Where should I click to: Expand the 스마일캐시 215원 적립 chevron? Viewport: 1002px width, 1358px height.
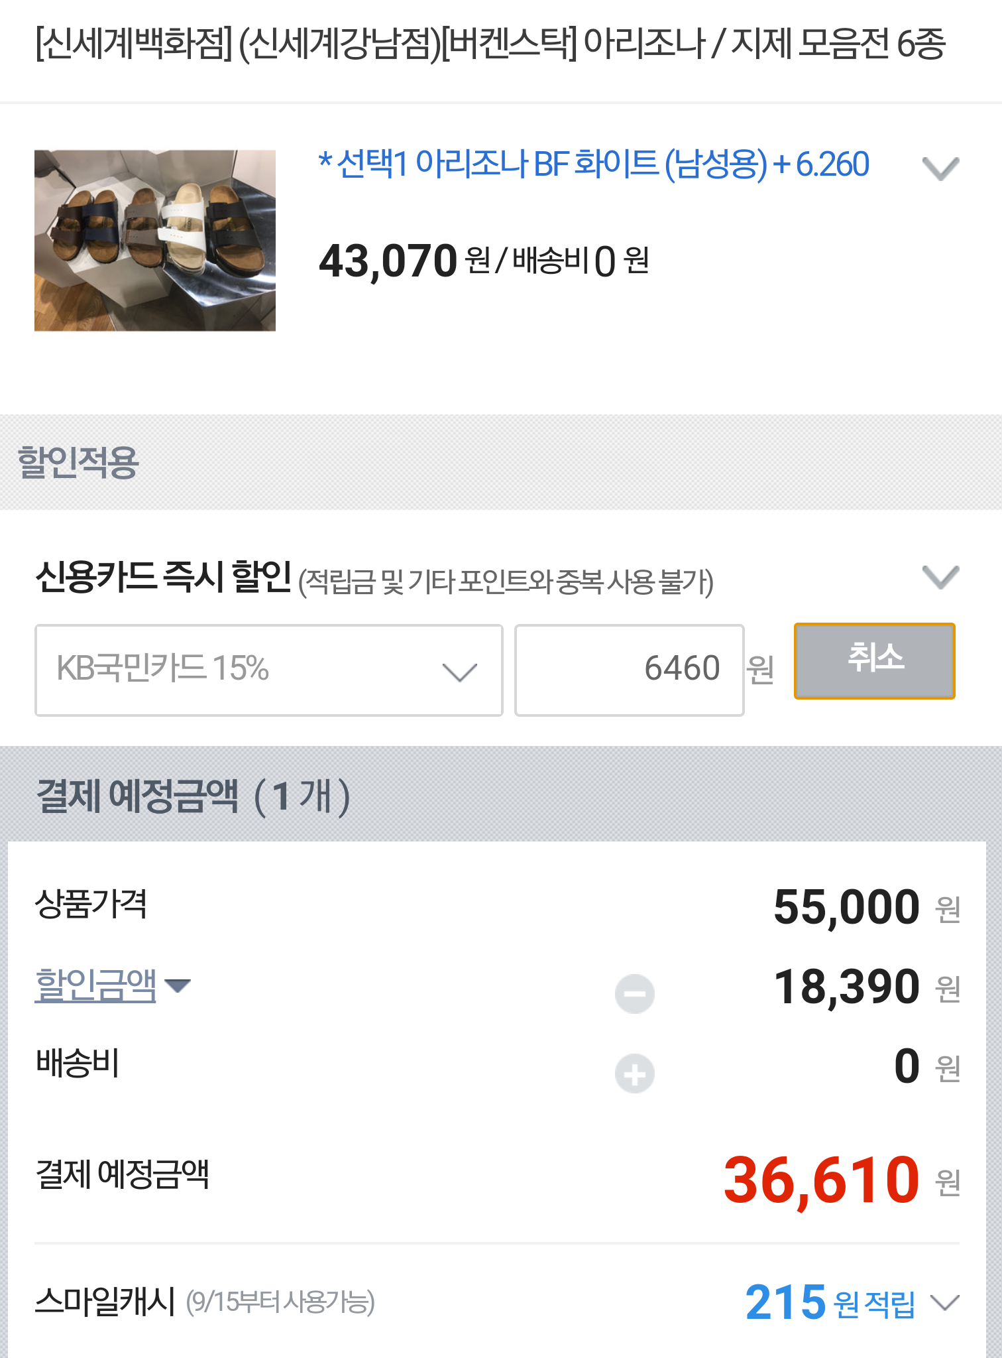tap(944, 1302)
